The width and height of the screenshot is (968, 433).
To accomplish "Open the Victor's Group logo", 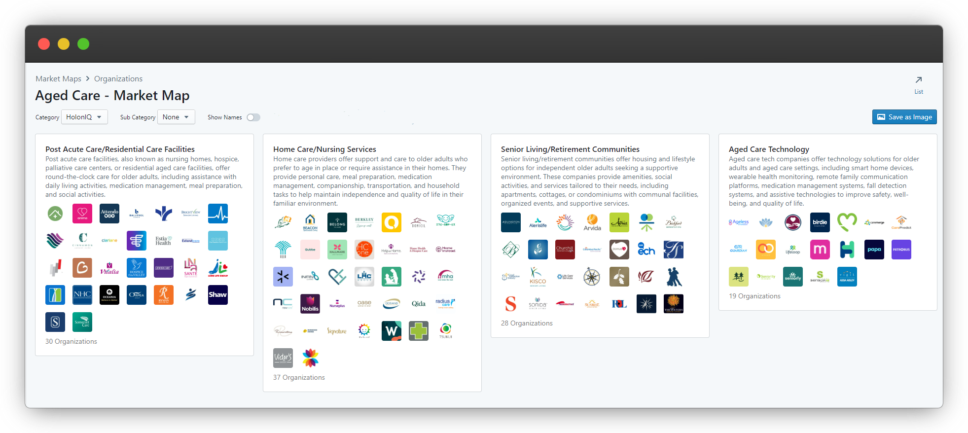I will pyautogui.click(x=283, y=358).
